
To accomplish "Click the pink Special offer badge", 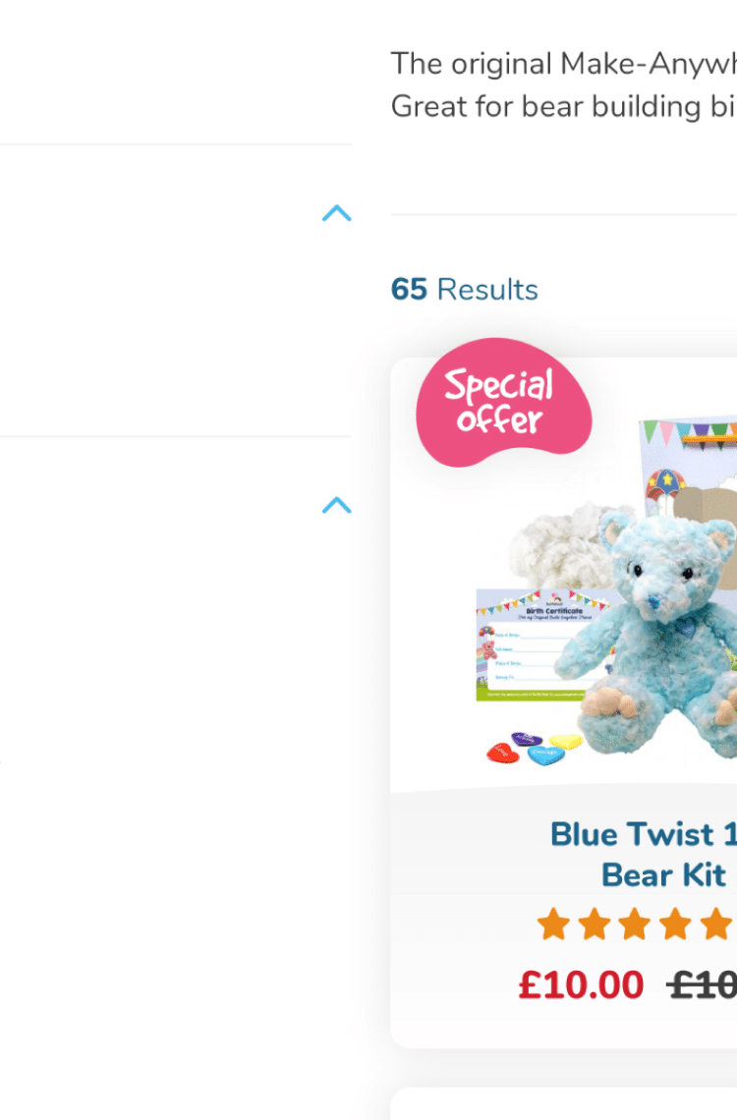I will pyautogui.click(x=503, y=402).
